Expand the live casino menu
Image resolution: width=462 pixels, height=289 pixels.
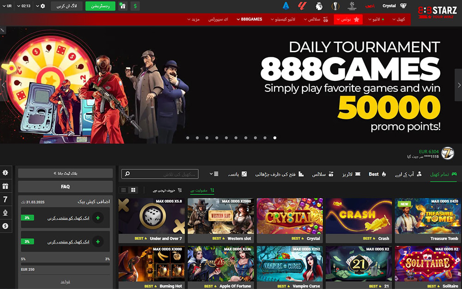pyautogui.click(x=283, y=19)
